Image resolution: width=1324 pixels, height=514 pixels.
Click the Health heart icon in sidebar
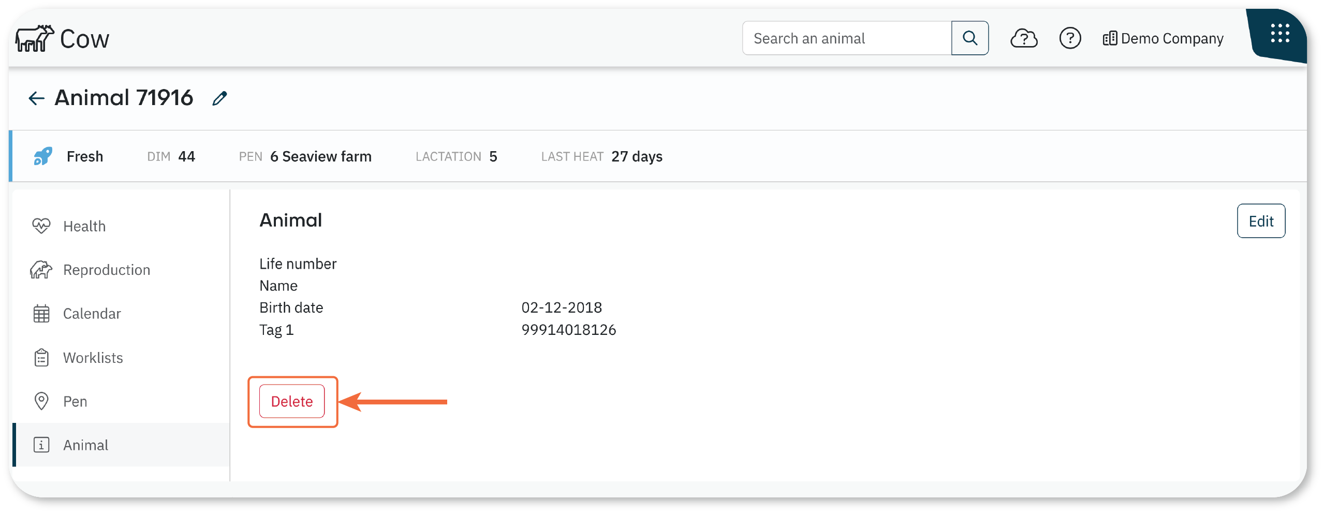coord(41,226)
